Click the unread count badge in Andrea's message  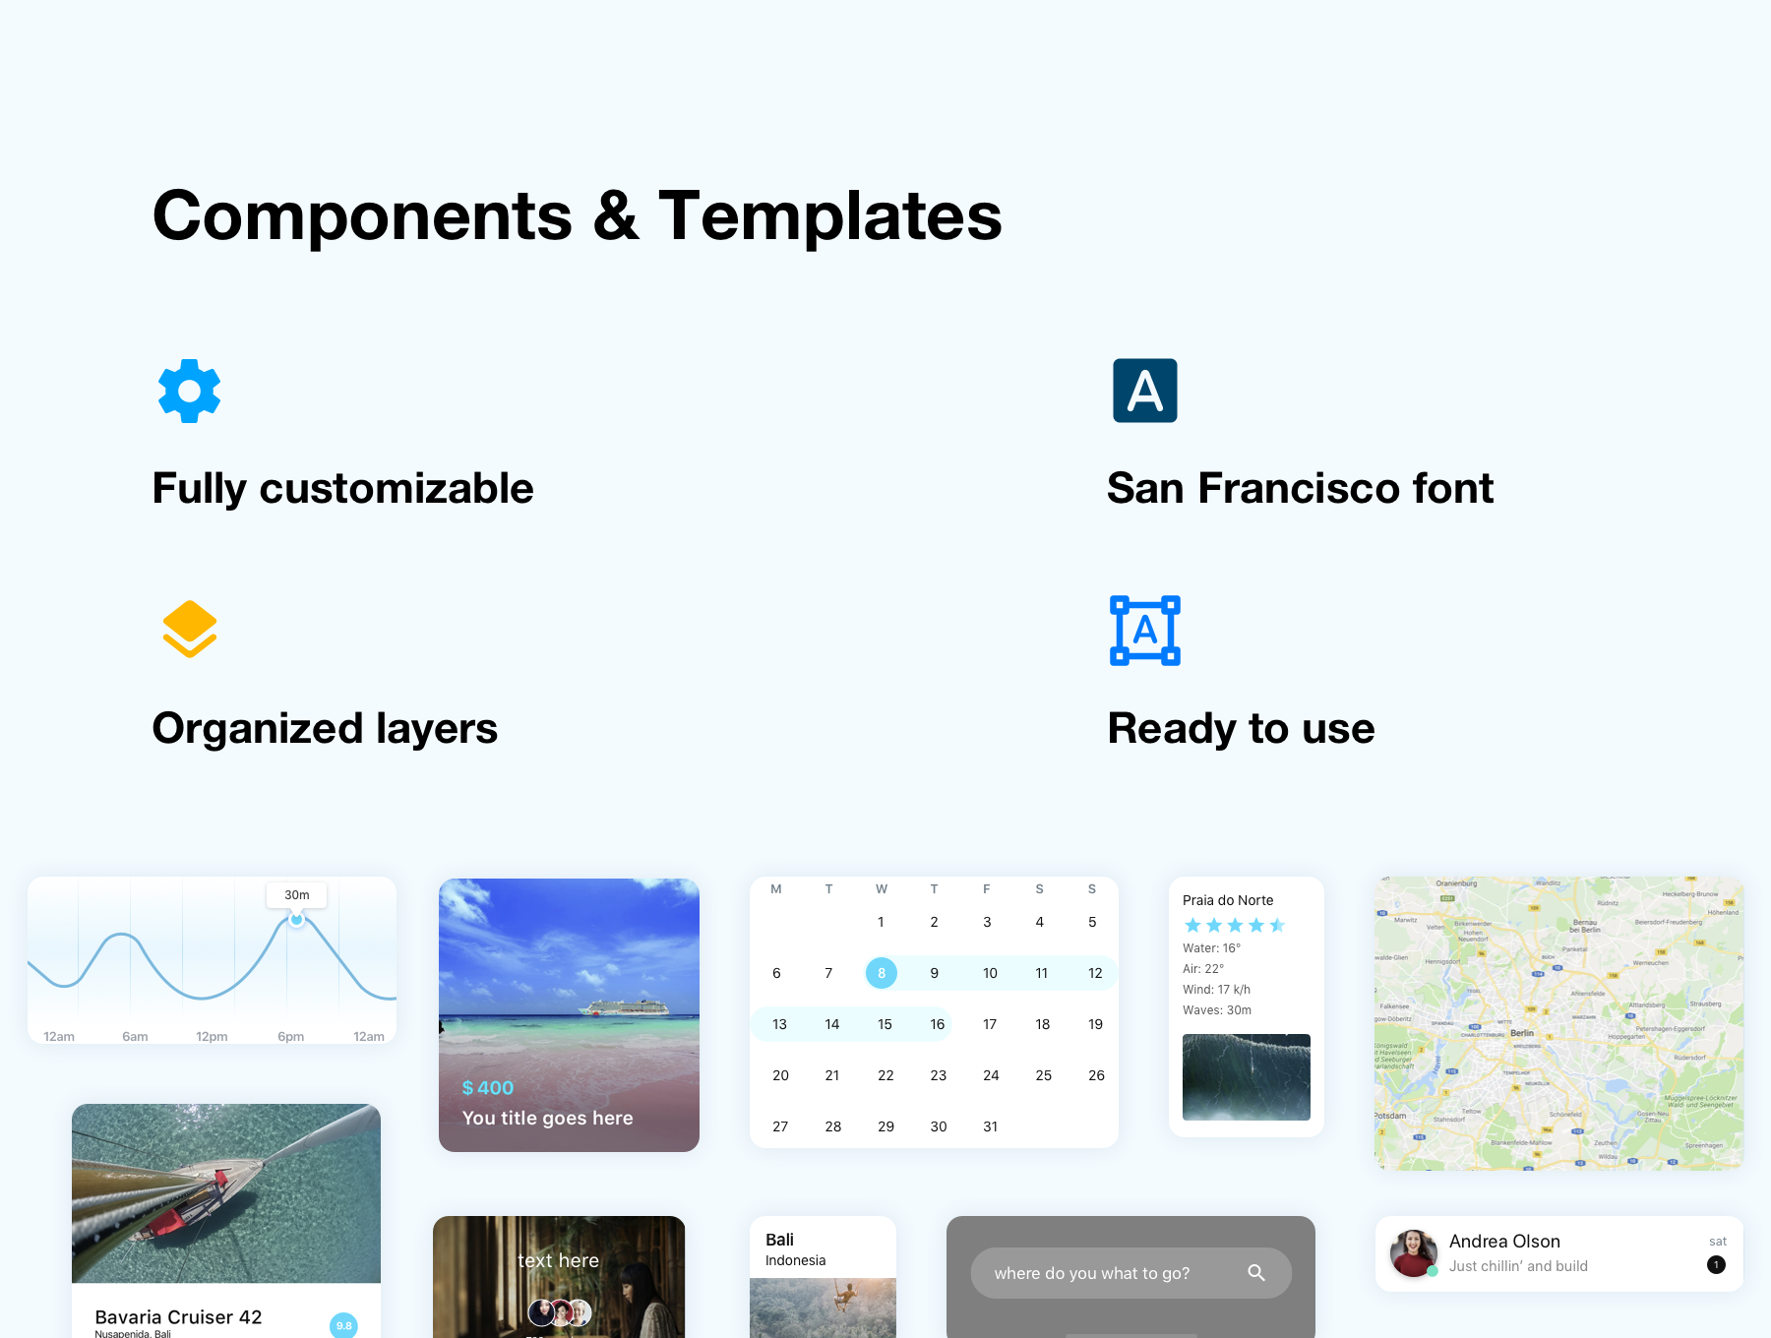(1716, 1265)
